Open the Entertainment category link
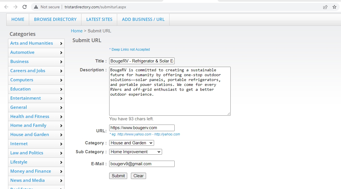341x189 pixels. (25, 98)
